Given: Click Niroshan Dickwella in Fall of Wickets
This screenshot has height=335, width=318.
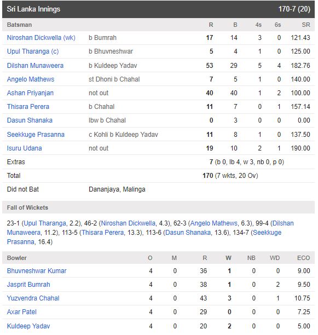Looking at the screenshot, I should (128, 223).
